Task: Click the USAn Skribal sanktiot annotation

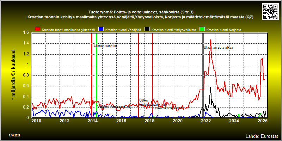Action: click(169, 108)
